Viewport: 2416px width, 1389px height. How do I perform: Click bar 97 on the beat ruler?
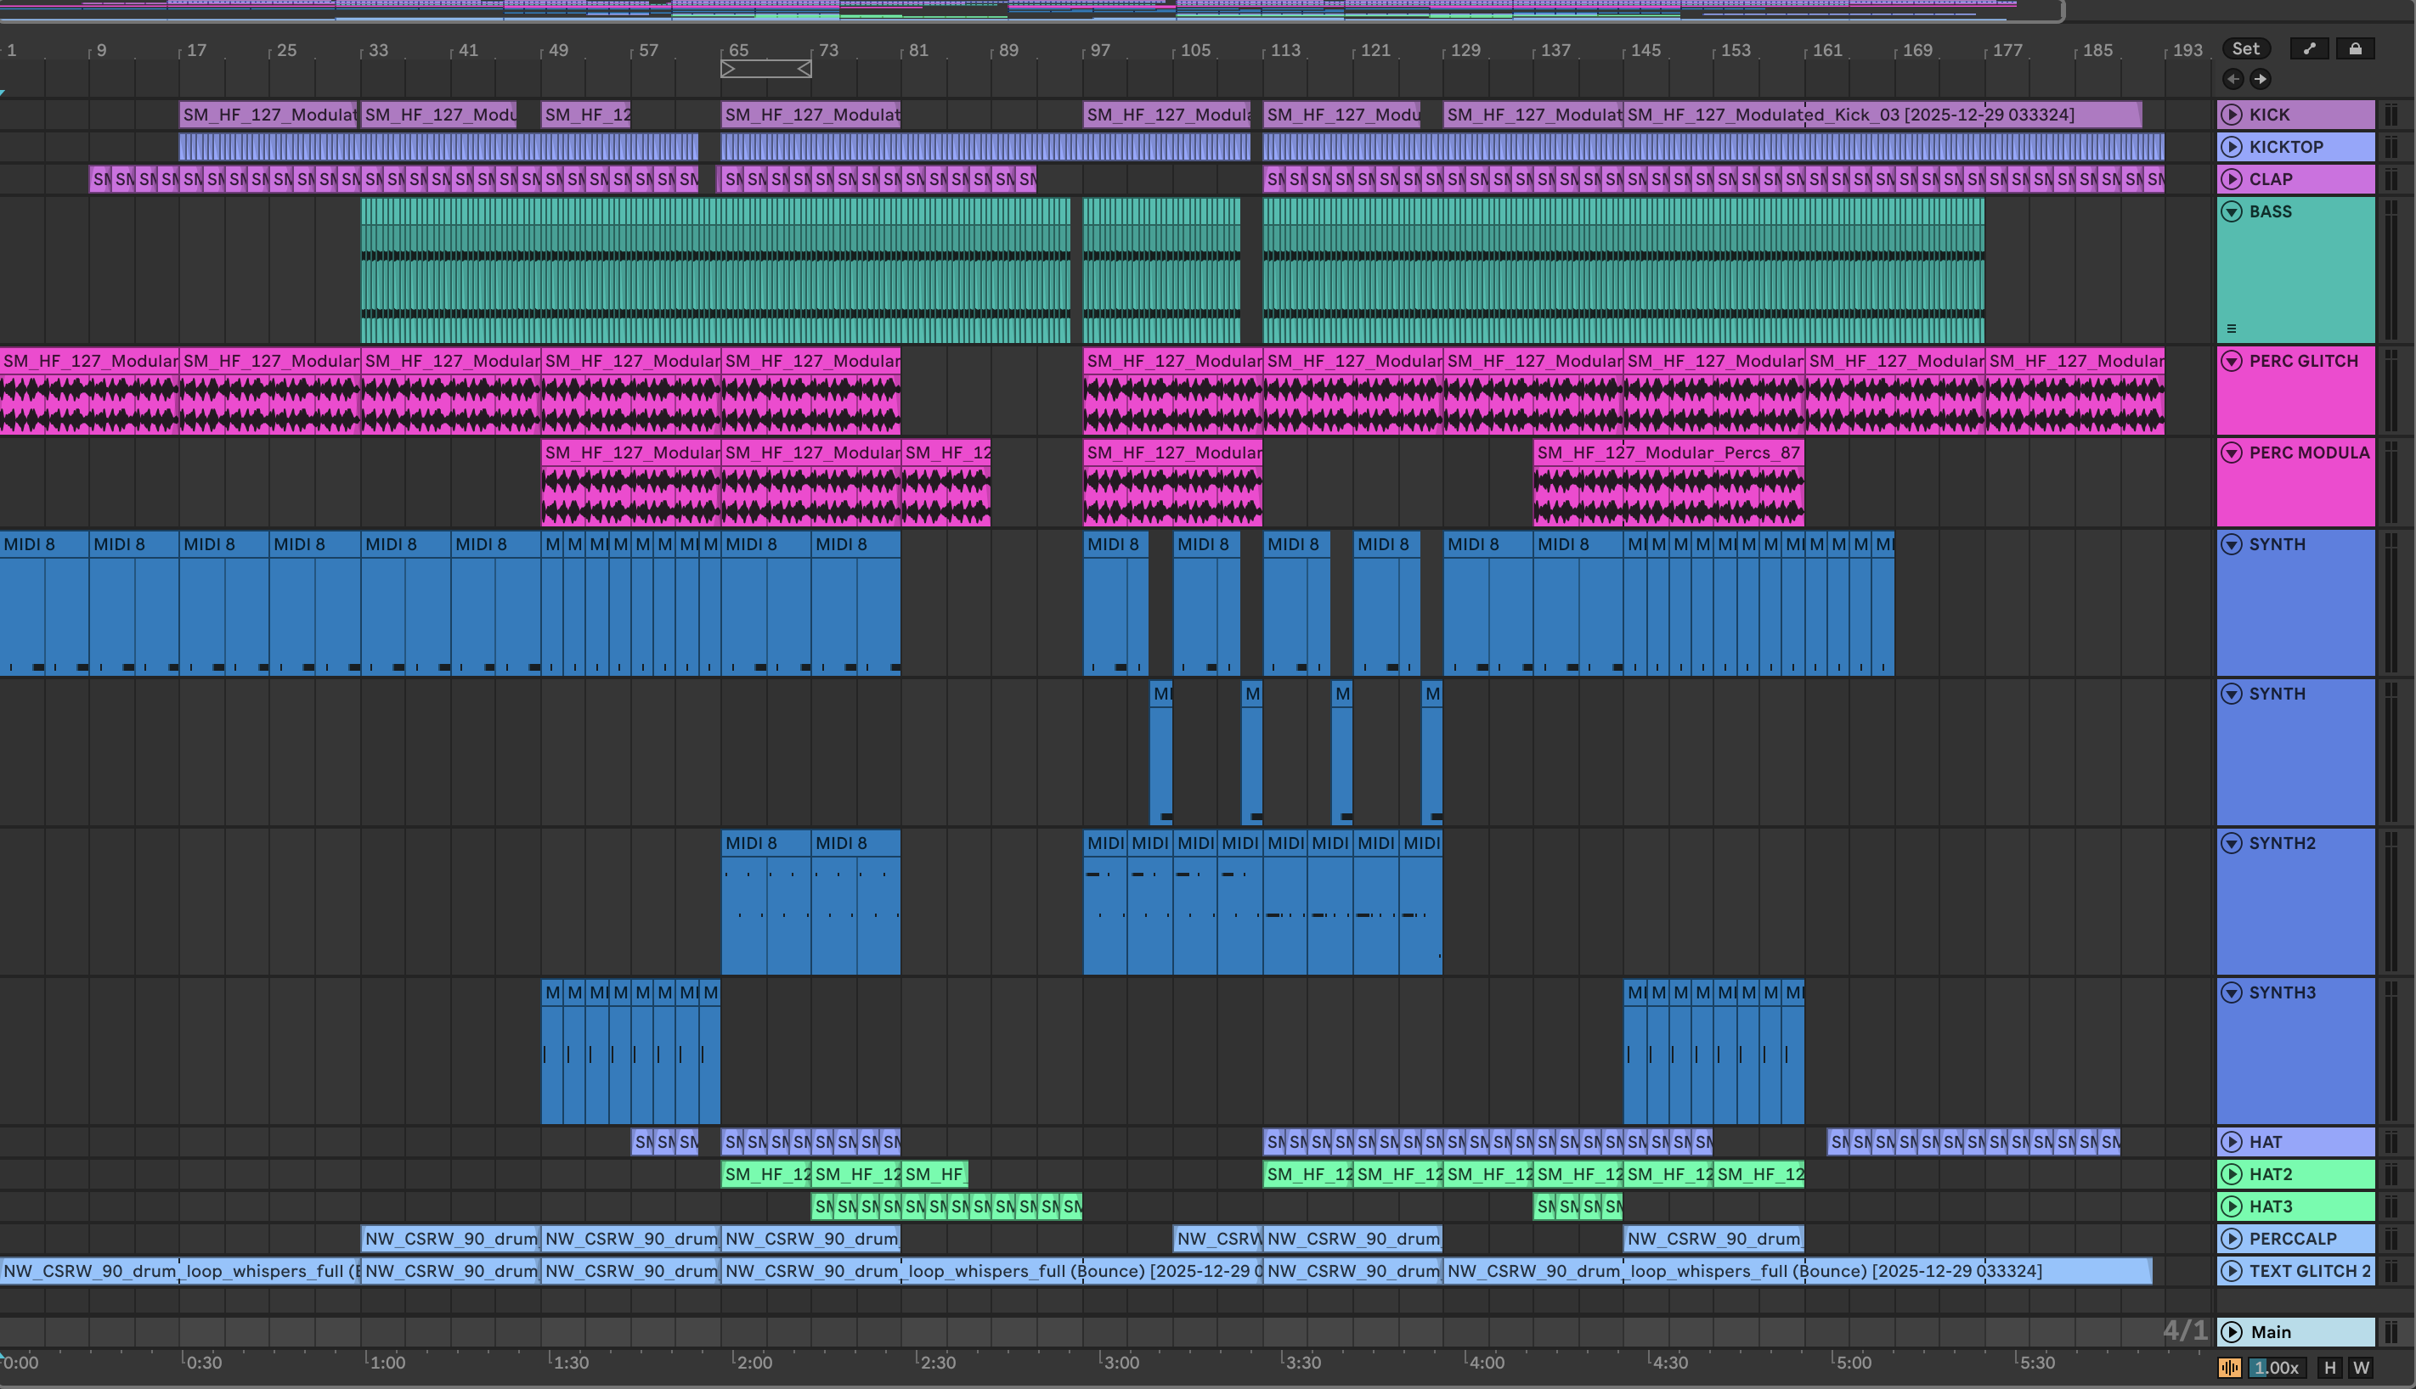point(1099,49)
